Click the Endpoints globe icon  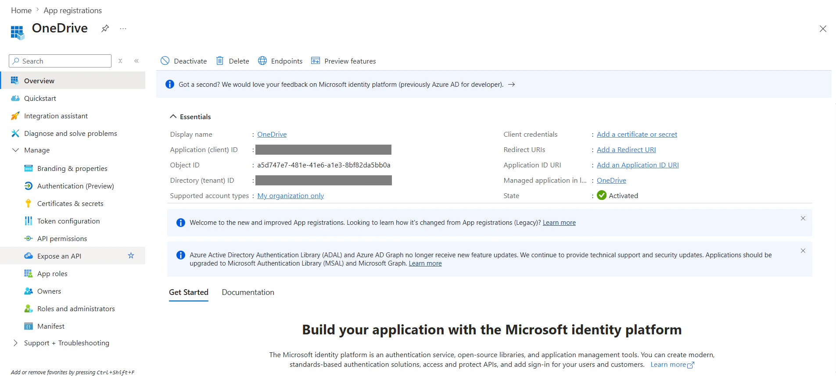262,60
